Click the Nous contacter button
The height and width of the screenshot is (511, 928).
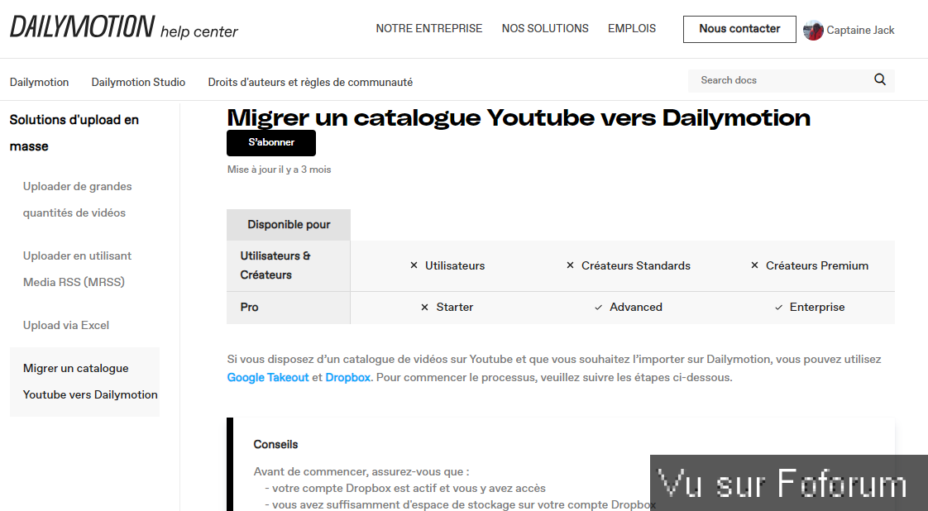(x=739, y=29)
